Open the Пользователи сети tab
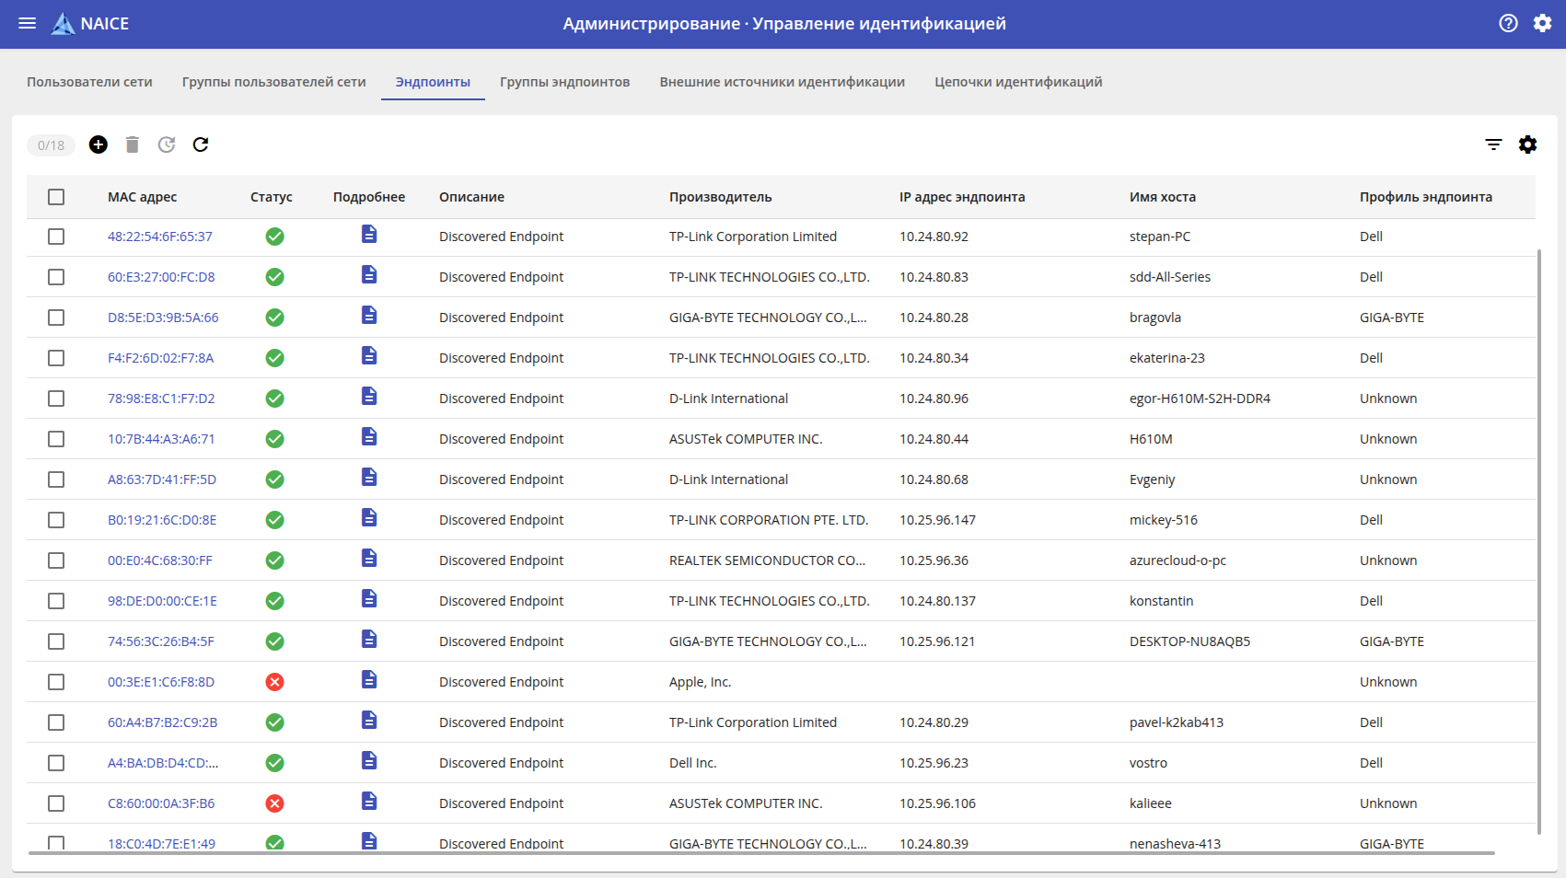This screenshot has width=1566, height=878. [89, 82]
